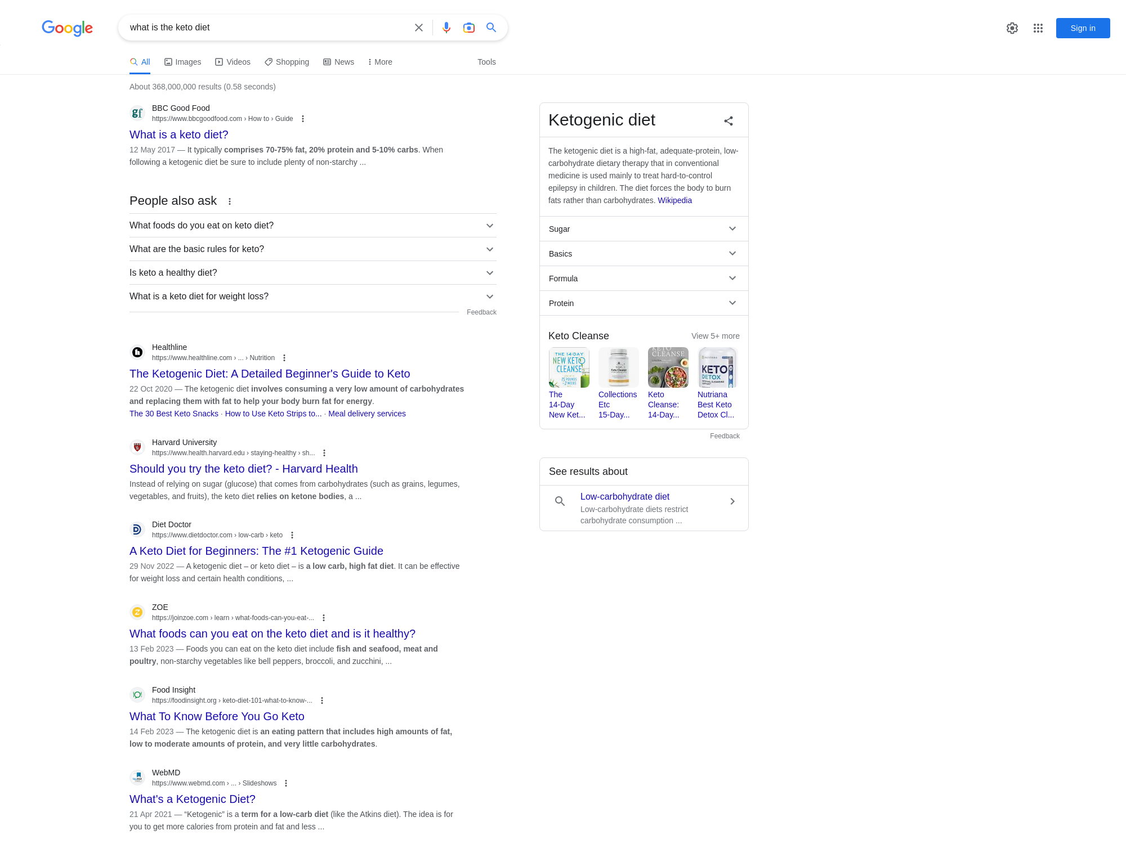Open options menu for Healthline result

pyautogui.click(x=284, y=358)
